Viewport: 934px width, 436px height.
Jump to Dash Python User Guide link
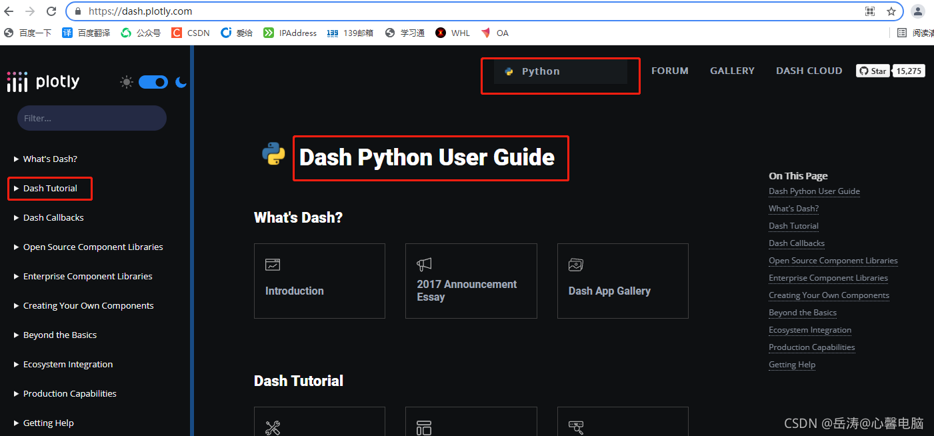[814, 191]
